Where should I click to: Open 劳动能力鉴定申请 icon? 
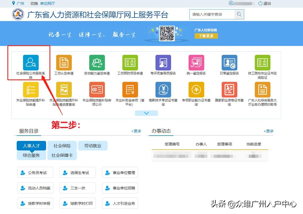point(97,63)
